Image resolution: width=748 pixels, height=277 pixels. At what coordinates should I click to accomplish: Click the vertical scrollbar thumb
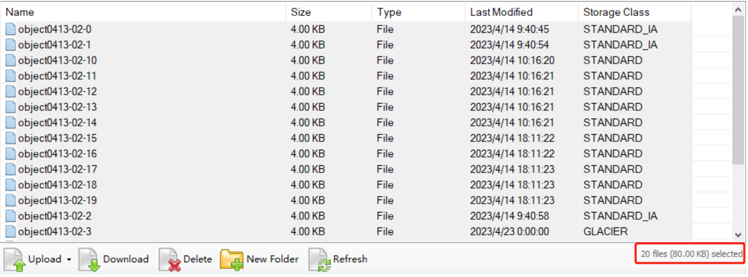(x=738, y=90)
